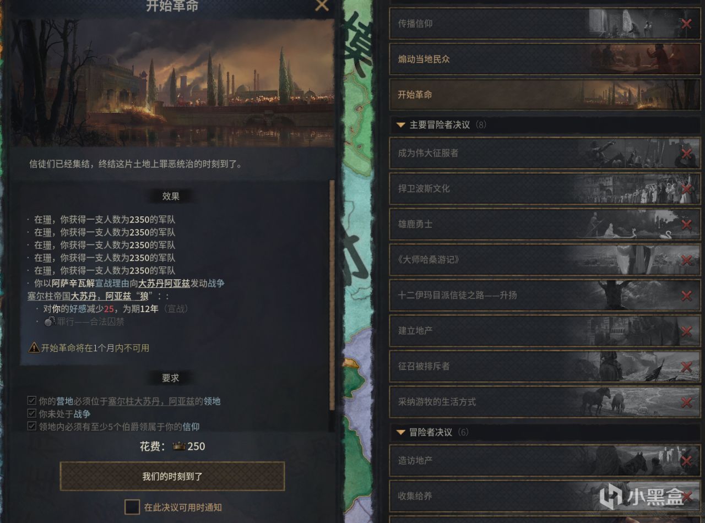705x523 pixels.
Task: Click the 你未处于战争 requirement checkbox
Action: coord(31,414)
